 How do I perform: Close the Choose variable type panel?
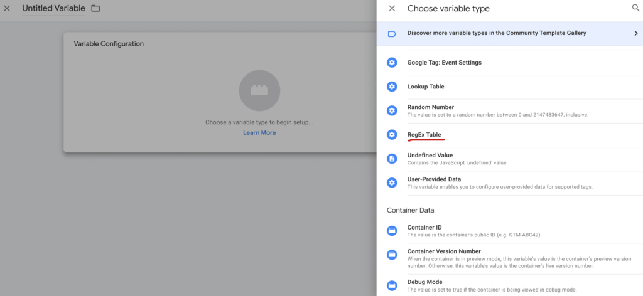pyautogui.click(x=392, y=9)
